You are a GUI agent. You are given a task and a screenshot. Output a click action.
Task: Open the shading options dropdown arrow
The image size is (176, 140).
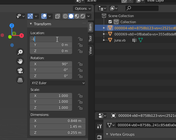[88, 16]
